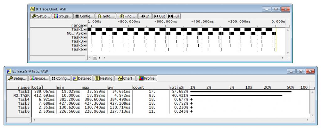Zoom out on the trace chart

point(159,16)
